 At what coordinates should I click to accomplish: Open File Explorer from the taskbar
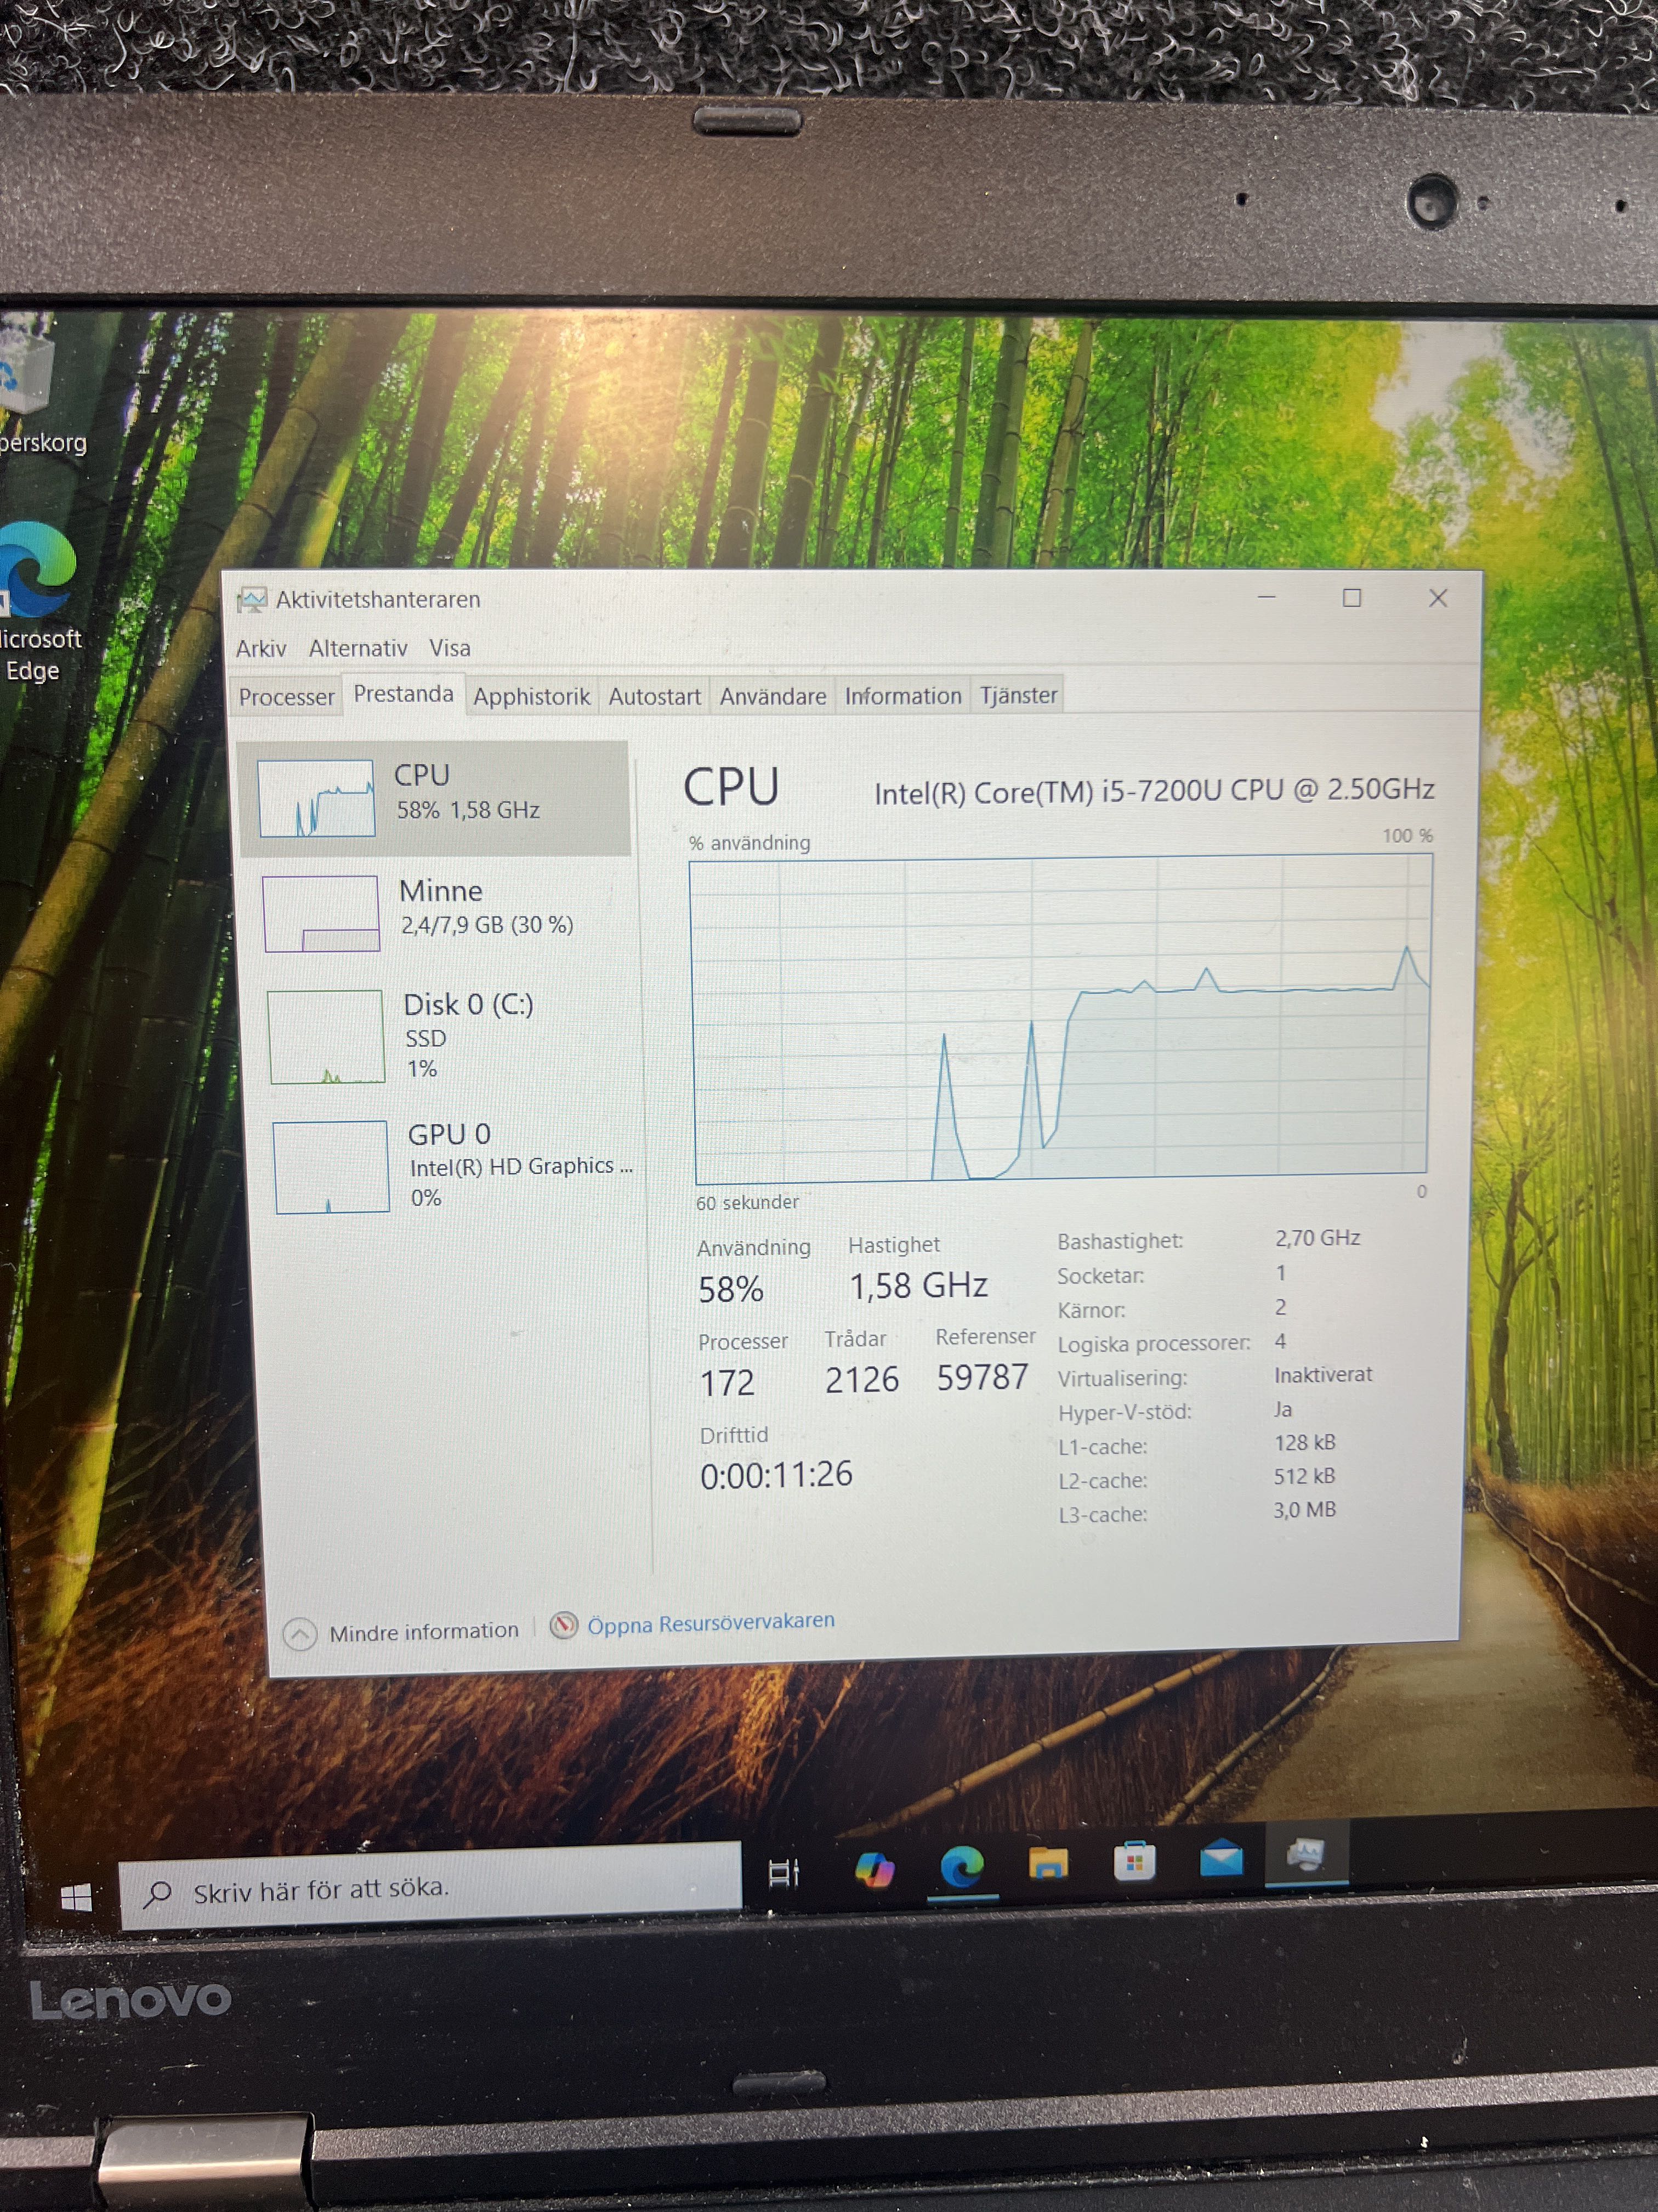point(1047,1863)
